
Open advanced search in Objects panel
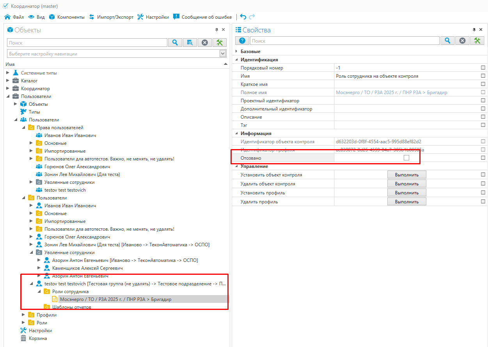point(190,43)
